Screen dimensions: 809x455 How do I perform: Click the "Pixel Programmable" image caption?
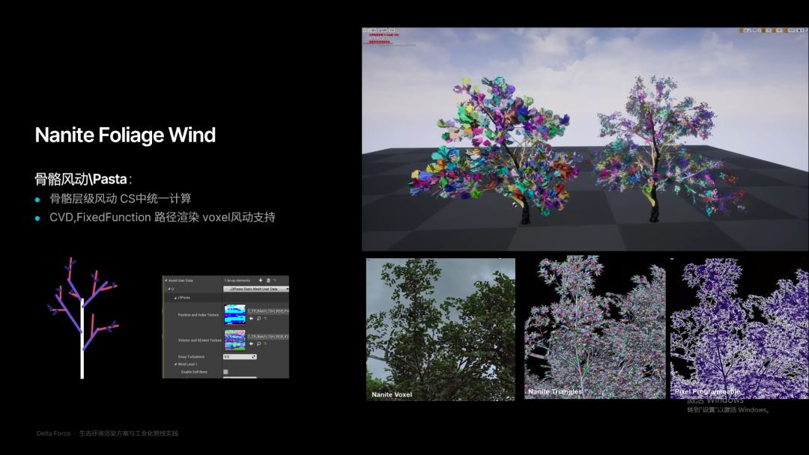pos(707,391)
